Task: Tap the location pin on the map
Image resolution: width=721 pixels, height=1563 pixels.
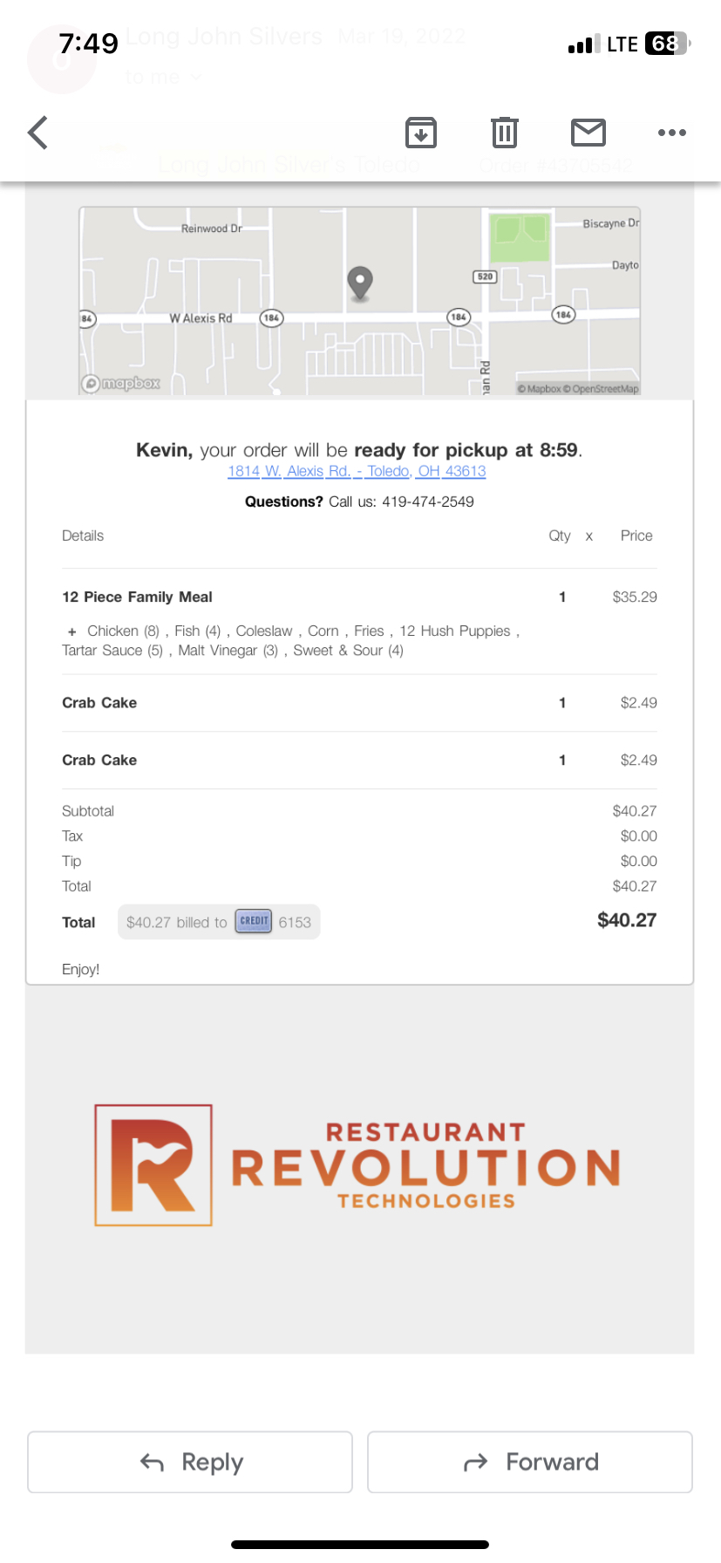Action: pyautogui.click(x=360, y=283)
